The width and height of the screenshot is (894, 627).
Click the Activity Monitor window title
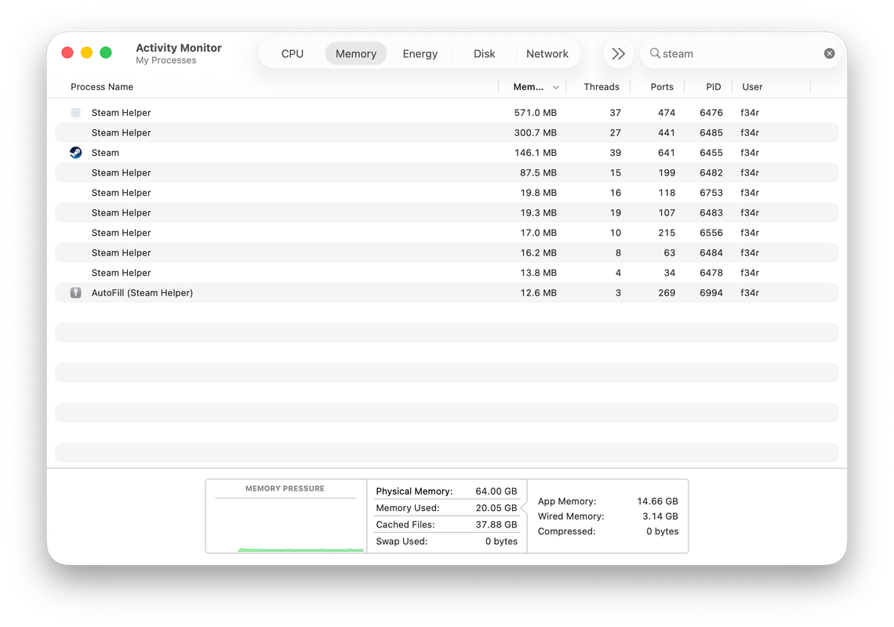[179, 48]
